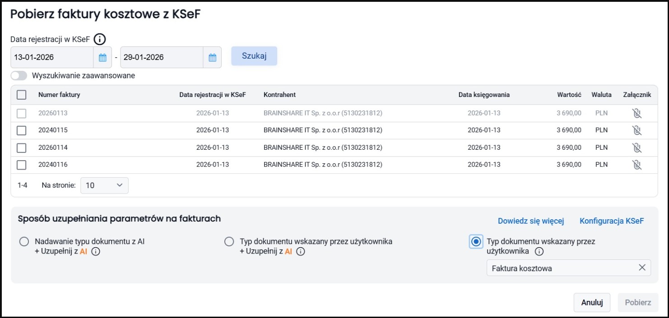669x318 pixels.
Task: Open calendar picker for end date 29-01-2026
Action: click(x=212, y=57)
